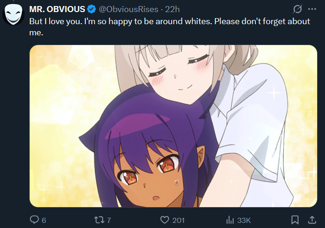The height and width of the screenshot is (228, 325).
Task: Like the post with the heart icon
Action: (165, 220)
